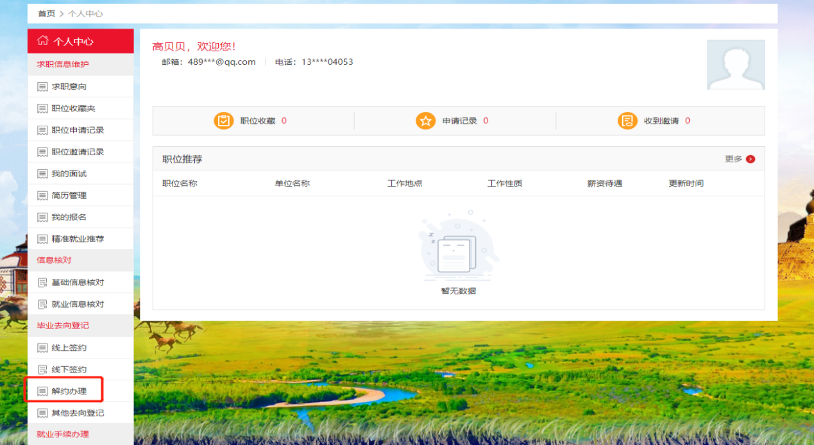814x445 pixels.
Task: Click the home icon beside 个人中心
Action: pyautogui.click(x=43, y=41)
